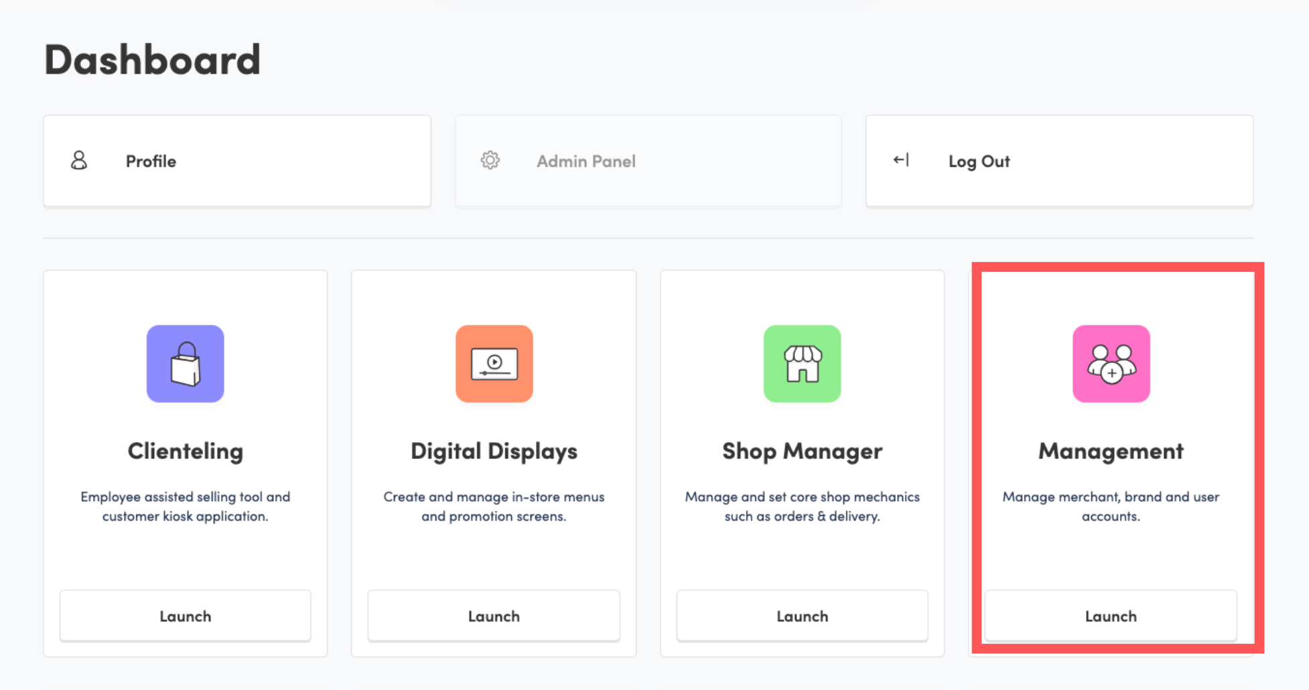Select the Log Out text label
Screen dimensions: 1309x690
tap(979, 161)
